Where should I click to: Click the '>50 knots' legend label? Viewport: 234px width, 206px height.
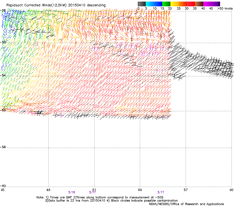(x=225, y=9)
